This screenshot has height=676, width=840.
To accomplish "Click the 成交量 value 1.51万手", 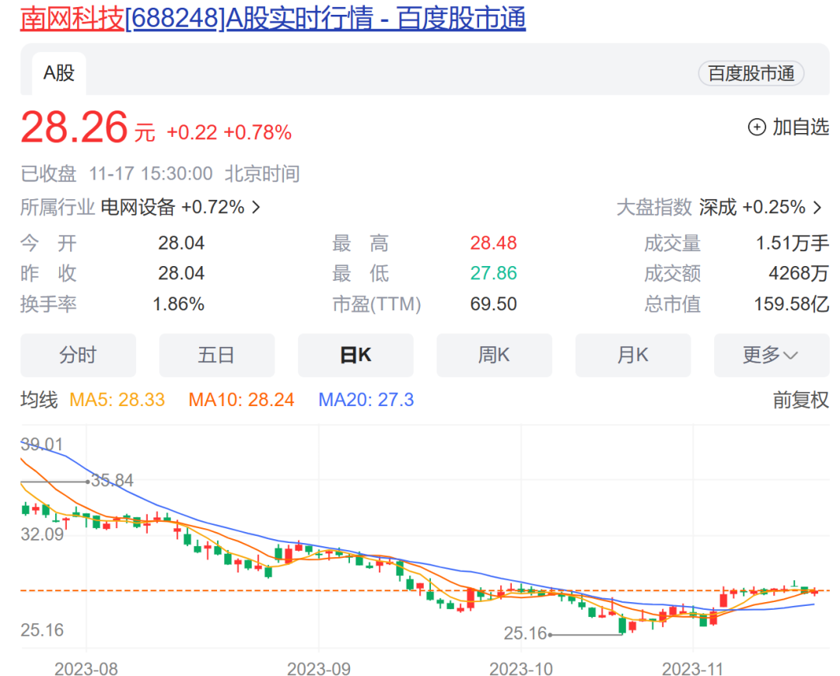I will [x=793, y=243].
